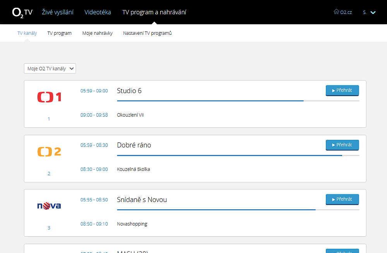
Task: Click the user initial S.
Action: 365,12
